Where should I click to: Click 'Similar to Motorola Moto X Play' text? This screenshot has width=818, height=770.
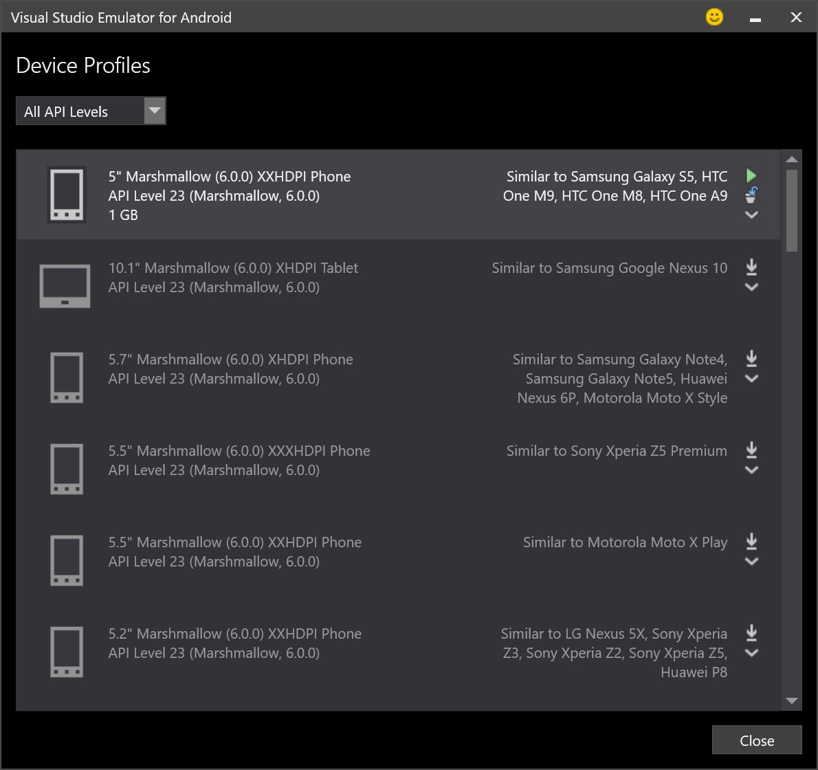[x=625, y=542]
